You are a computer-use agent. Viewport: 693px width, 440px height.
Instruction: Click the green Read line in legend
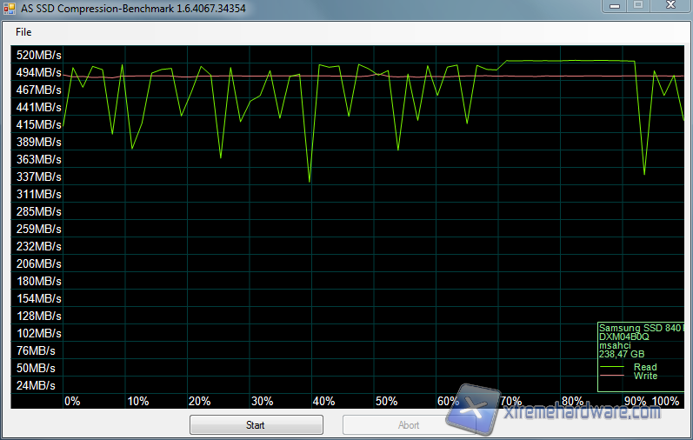coord(613,368)
